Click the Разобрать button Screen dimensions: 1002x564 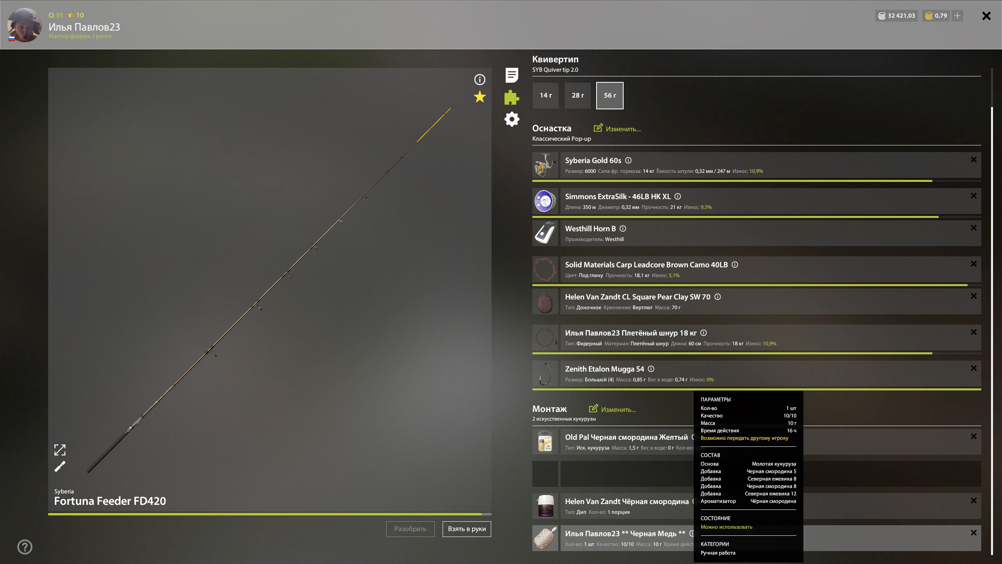point(410,529)
